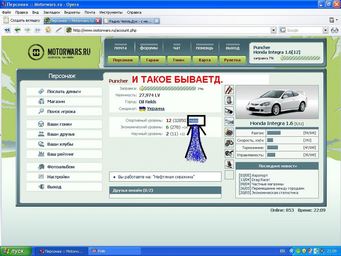Click the electronics device part icon
341x256 pixels.
229,164
